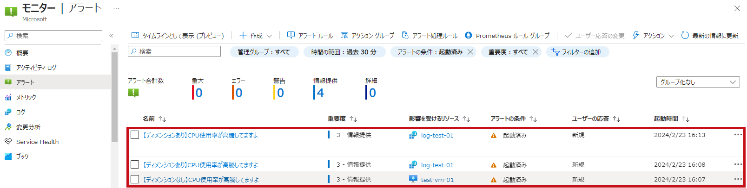Tick the ディメンションなし alert checkbox
Image resolution: width=747 pixels, height=188 pixels.
(135, 179)
